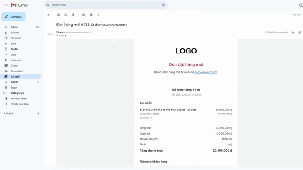Click the total value 30.290.000 đ in bold
Viewport: 303px width, 170px height.
click(x=222, y=150)
